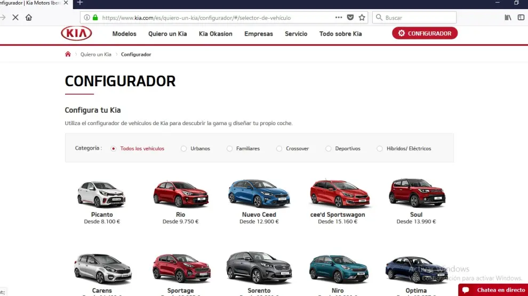This screenshot has width=528, height=296.
Task: Click the Quiero un Kia breadcrumb link
Action: click(x=96, y=54)
